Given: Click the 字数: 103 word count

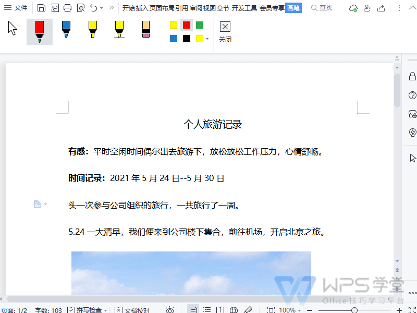Looking at the screenshot, I should (x=48, y=310).
